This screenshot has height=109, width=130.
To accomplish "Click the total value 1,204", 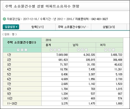I will pyautogui.click(x=64, y=94).
